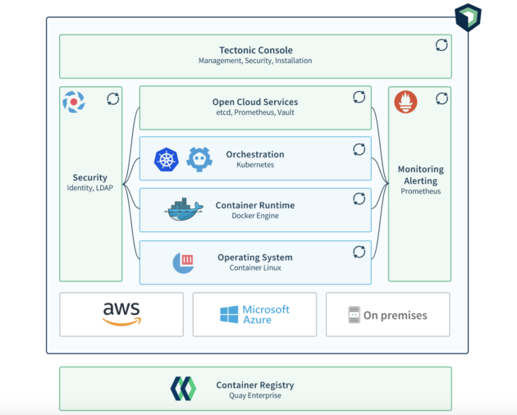
Task: Click the blue gear robot icon
Action: tap(199, 160)
